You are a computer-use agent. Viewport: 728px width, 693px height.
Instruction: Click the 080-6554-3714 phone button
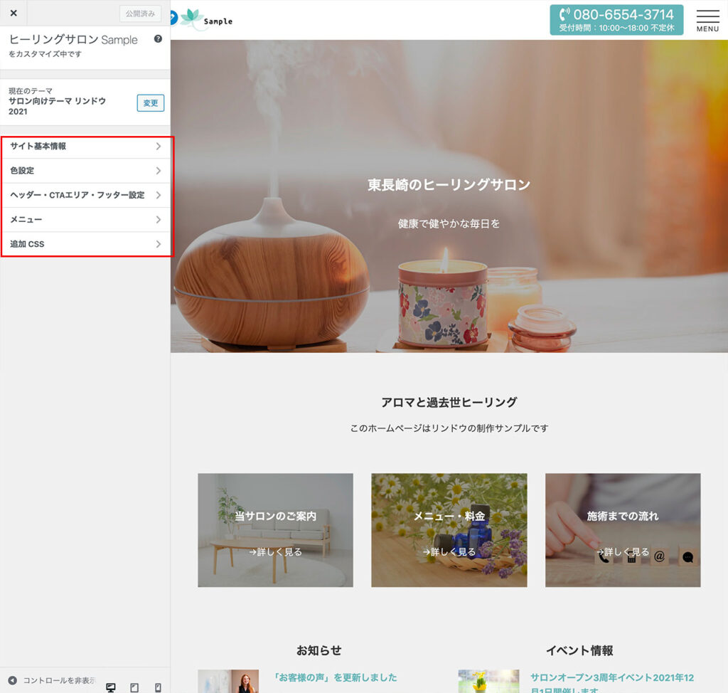[x=616, y=20]
